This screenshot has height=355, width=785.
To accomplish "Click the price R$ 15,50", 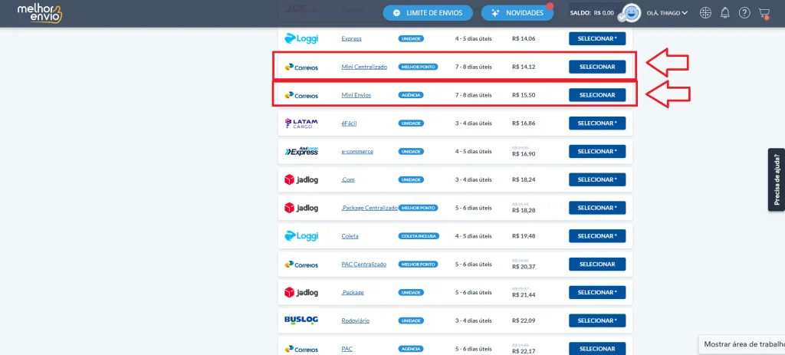I will coord(524,95).
